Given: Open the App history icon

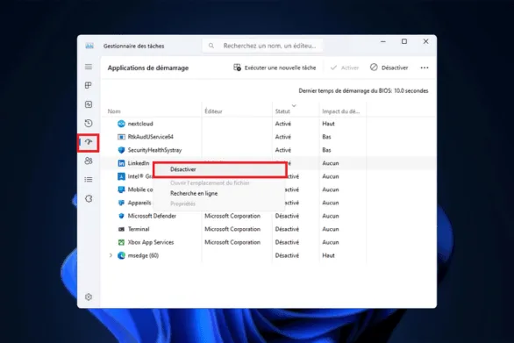Looking at the screenshot, I should [x=89, y=124].
